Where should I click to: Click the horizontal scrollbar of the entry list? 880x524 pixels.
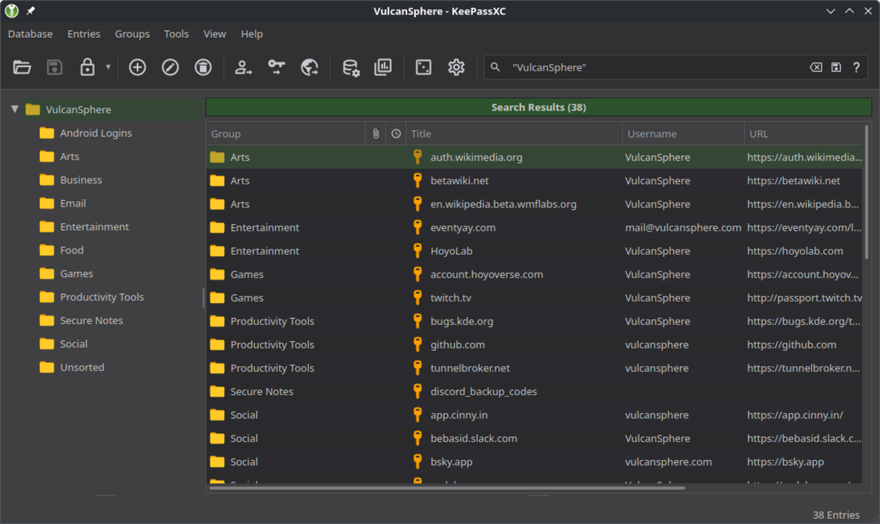point(448,488)
